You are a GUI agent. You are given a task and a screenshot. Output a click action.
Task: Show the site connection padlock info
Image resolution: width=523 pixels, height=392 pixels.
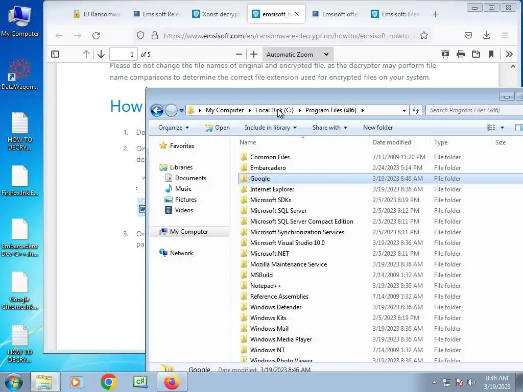(154, 35)
